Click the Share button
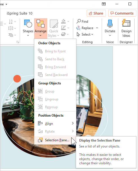The width and height of the screenshot is (138, 171). pos(96,13)
